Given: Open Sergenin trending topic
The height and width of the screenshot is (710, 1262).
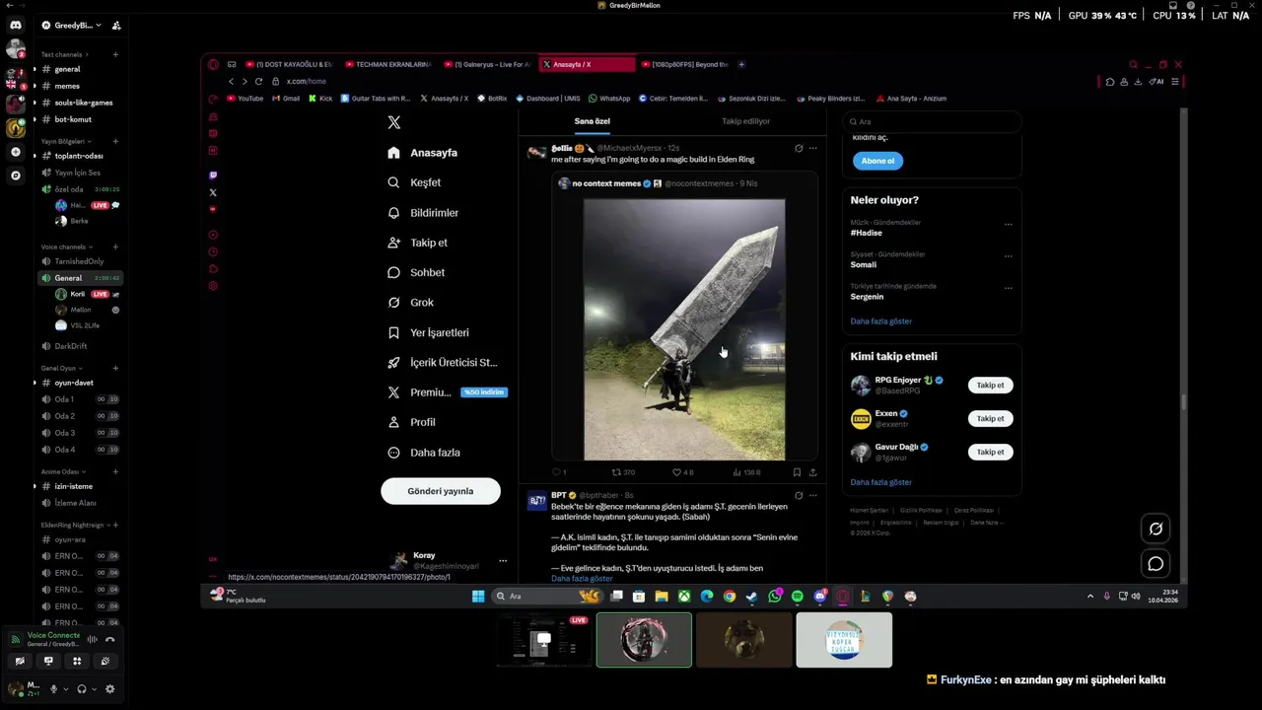Looking at the screenshot, I should tap(868, 297).
